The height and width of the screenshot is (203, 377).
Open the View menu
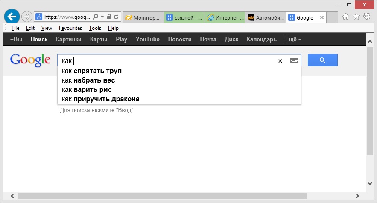[47, 28]
